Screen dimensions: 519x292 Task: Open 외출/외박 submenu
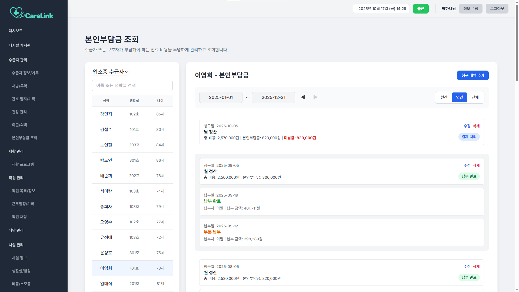coord(19,125)
